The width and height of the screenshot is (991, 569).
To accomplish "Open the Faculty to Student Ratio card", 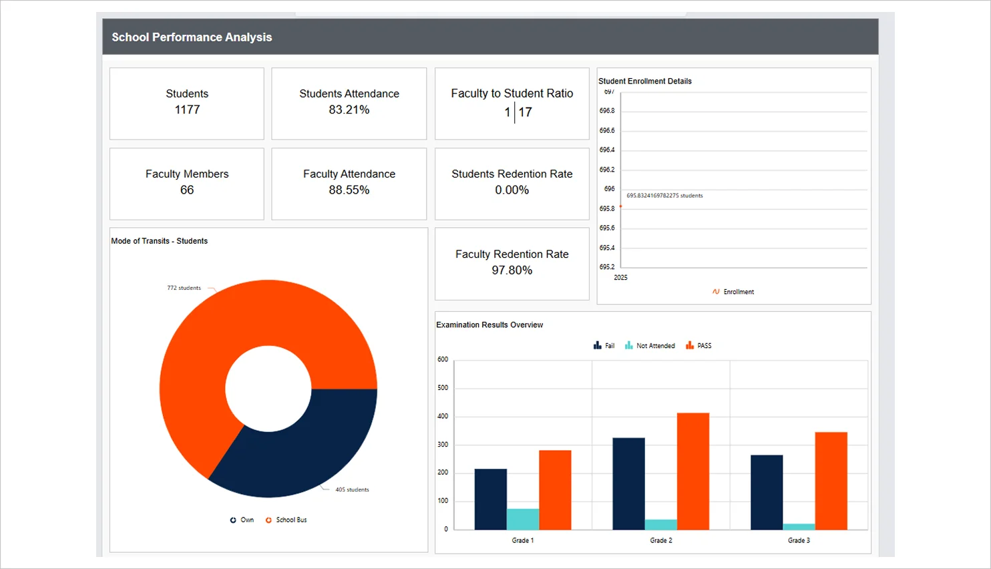I will pyautogui.click(x=512, y=104).
